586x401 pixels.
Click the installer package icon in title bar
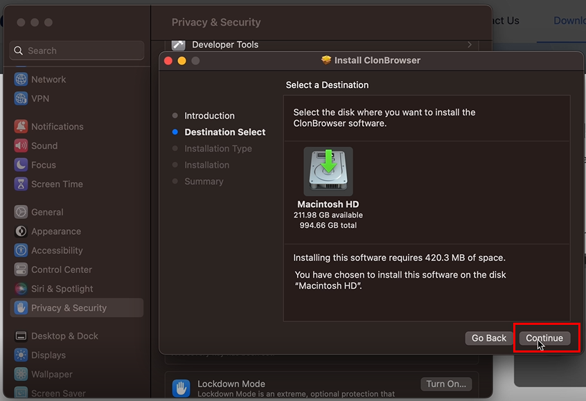coord(326,60)
